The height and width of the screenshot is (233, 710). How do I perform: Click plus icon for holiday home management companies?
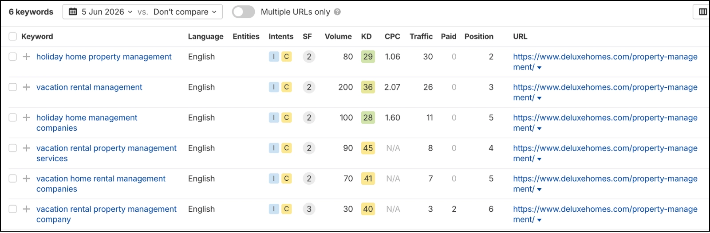tap(27, 118)
